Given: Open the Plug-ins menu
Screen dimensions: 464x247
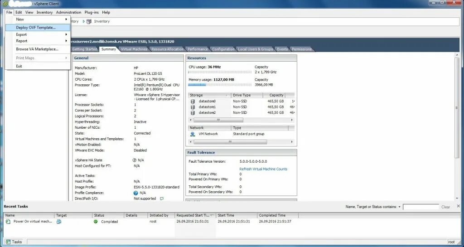Looking at the screenshot, I should [x=92, y=12].
